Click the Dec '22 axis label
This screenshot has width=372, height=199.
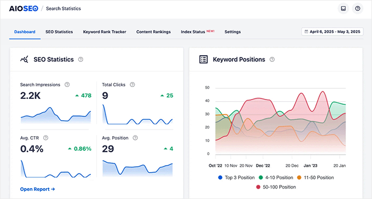click(x=263, y=166)
